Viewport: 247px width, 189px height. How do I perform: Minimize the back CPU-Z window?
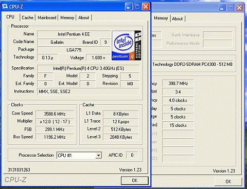click(222, 8)
